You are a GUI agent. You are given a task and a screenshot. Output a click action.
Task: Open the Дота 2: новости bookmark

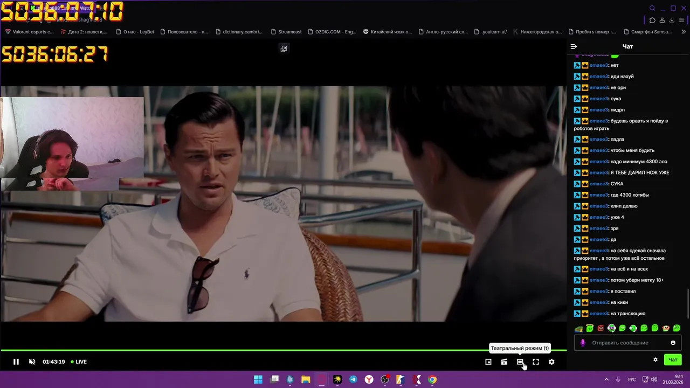point(84,32)
